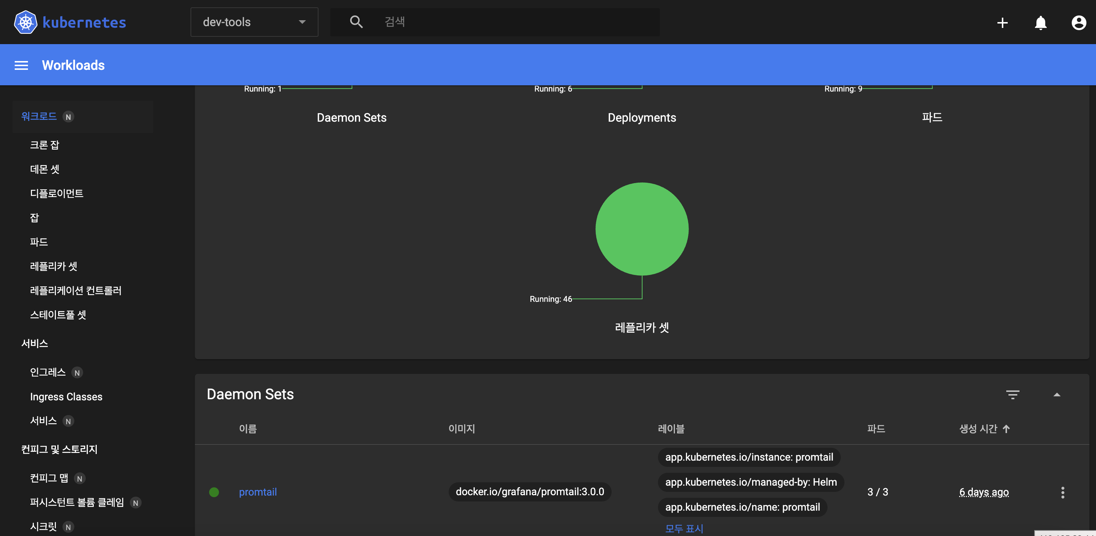The width and height of the screenshot is (1096, 536).
Task: Open the promtail daemon set link
Action: pos(257,492)
